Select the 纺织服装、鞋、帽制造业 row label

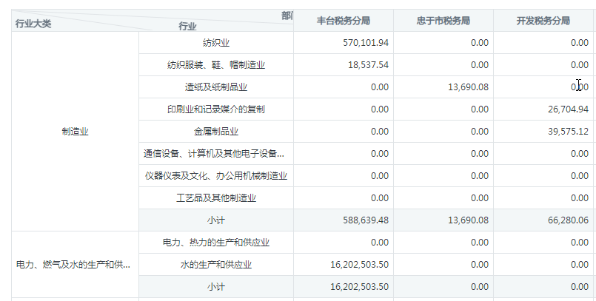tap(216, 65)
